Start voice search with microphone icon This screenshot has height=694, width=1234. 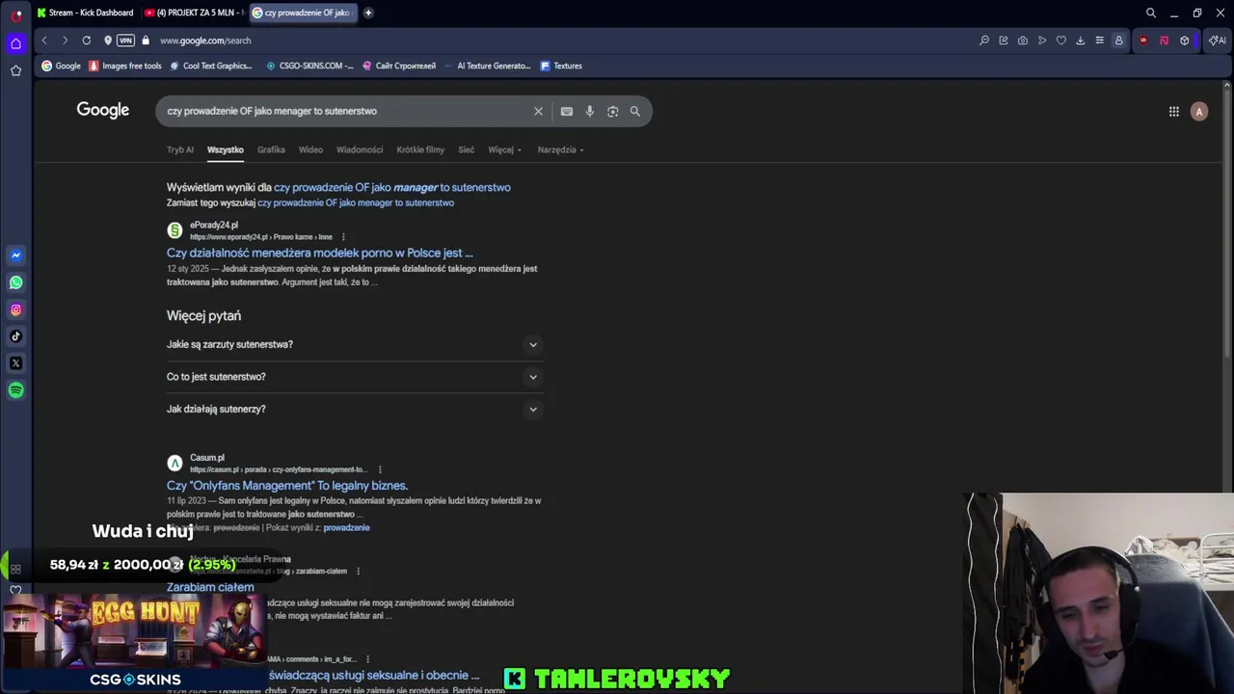(x=590, y=111)
